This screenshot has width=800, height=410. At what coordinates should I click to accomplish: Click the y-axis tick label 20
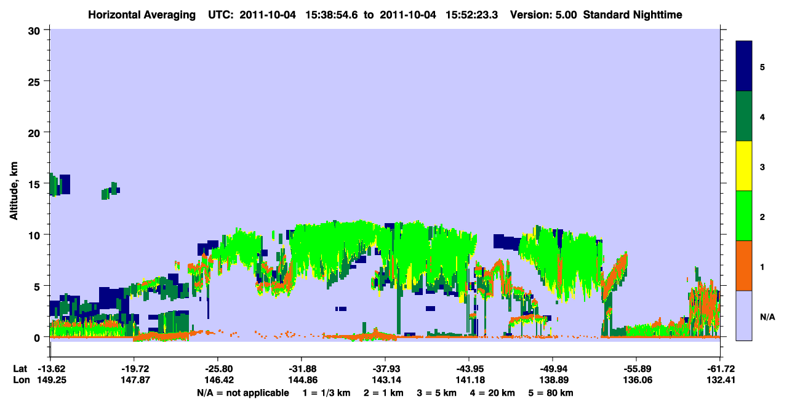tap(36, 133)
